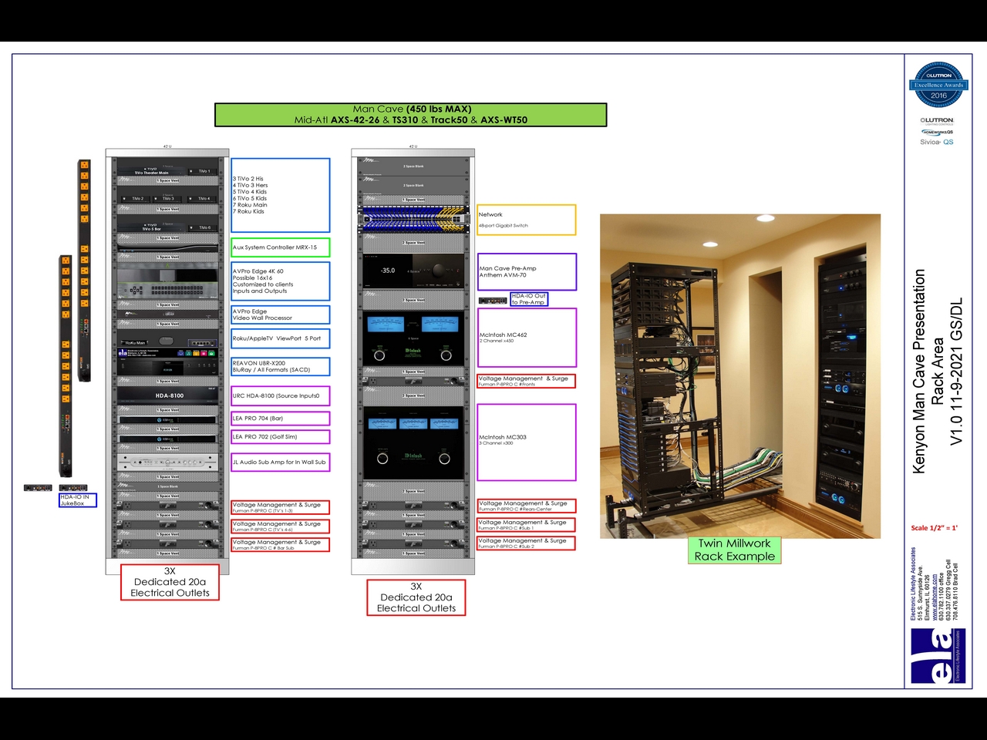The image size is (987, 740).
Task: Select the HDA-IO Out to Pre-Amp label
Action: pos(529,299)
